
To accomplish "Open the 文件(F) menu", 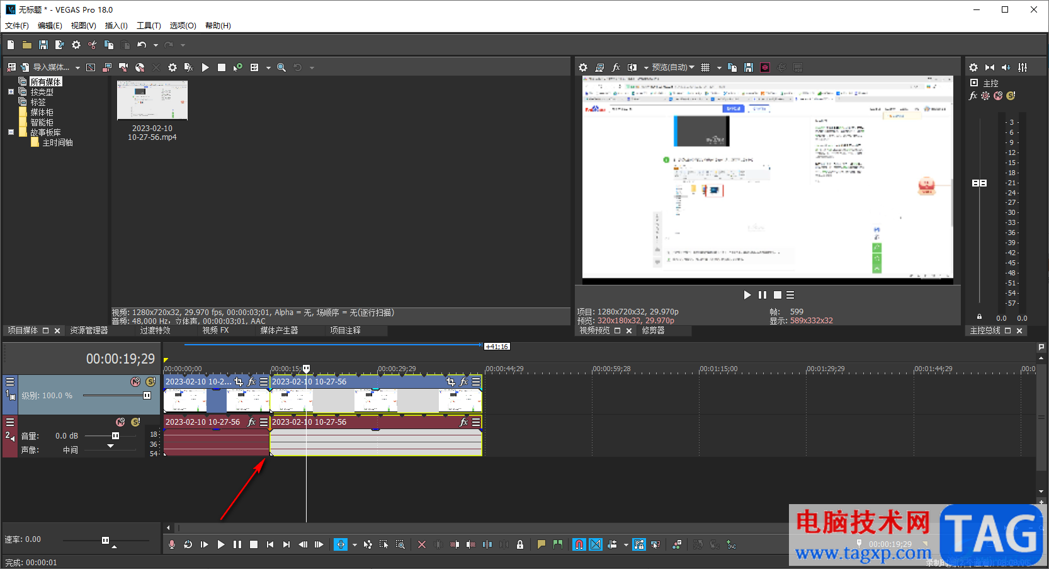I will (17, 26).
